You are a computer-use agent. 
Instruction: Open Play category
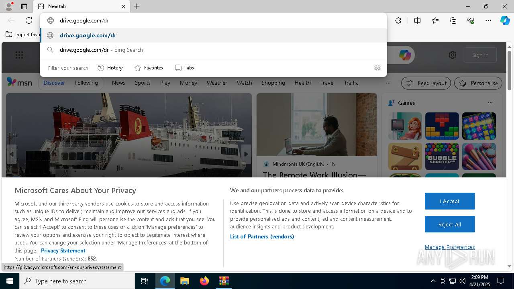point(165,83)
